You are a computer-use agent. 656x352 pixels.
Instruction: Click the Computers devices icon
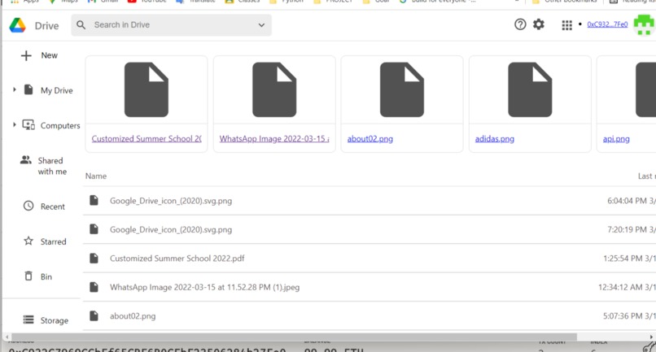pos(28,124)
